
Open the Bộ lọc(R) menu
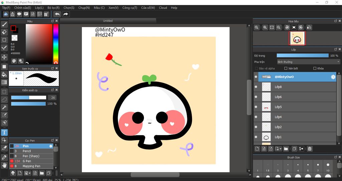[x=53, y=8]
